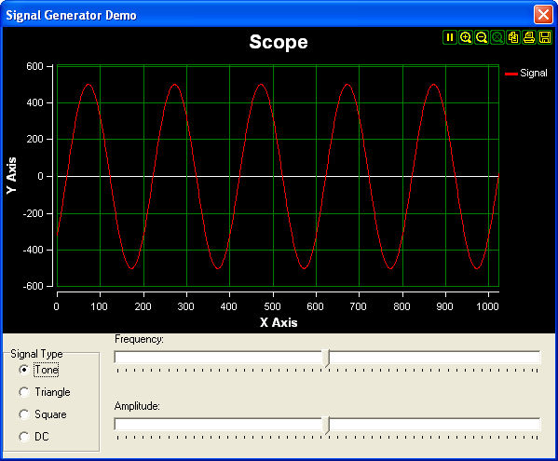The image size is (558, 461).
Task: Print the scope plot
Action: click(529, 37)
